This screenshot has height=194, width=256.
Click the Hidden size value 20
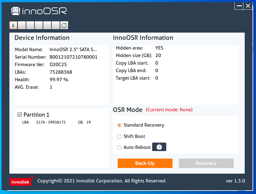point(158,55)
